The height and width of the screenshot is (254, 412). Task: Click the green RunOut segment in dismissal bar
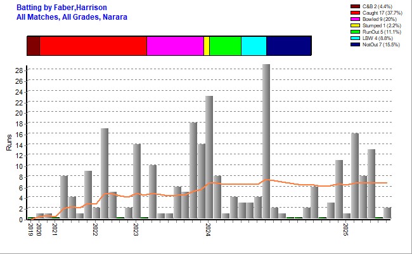pos(225,46)
